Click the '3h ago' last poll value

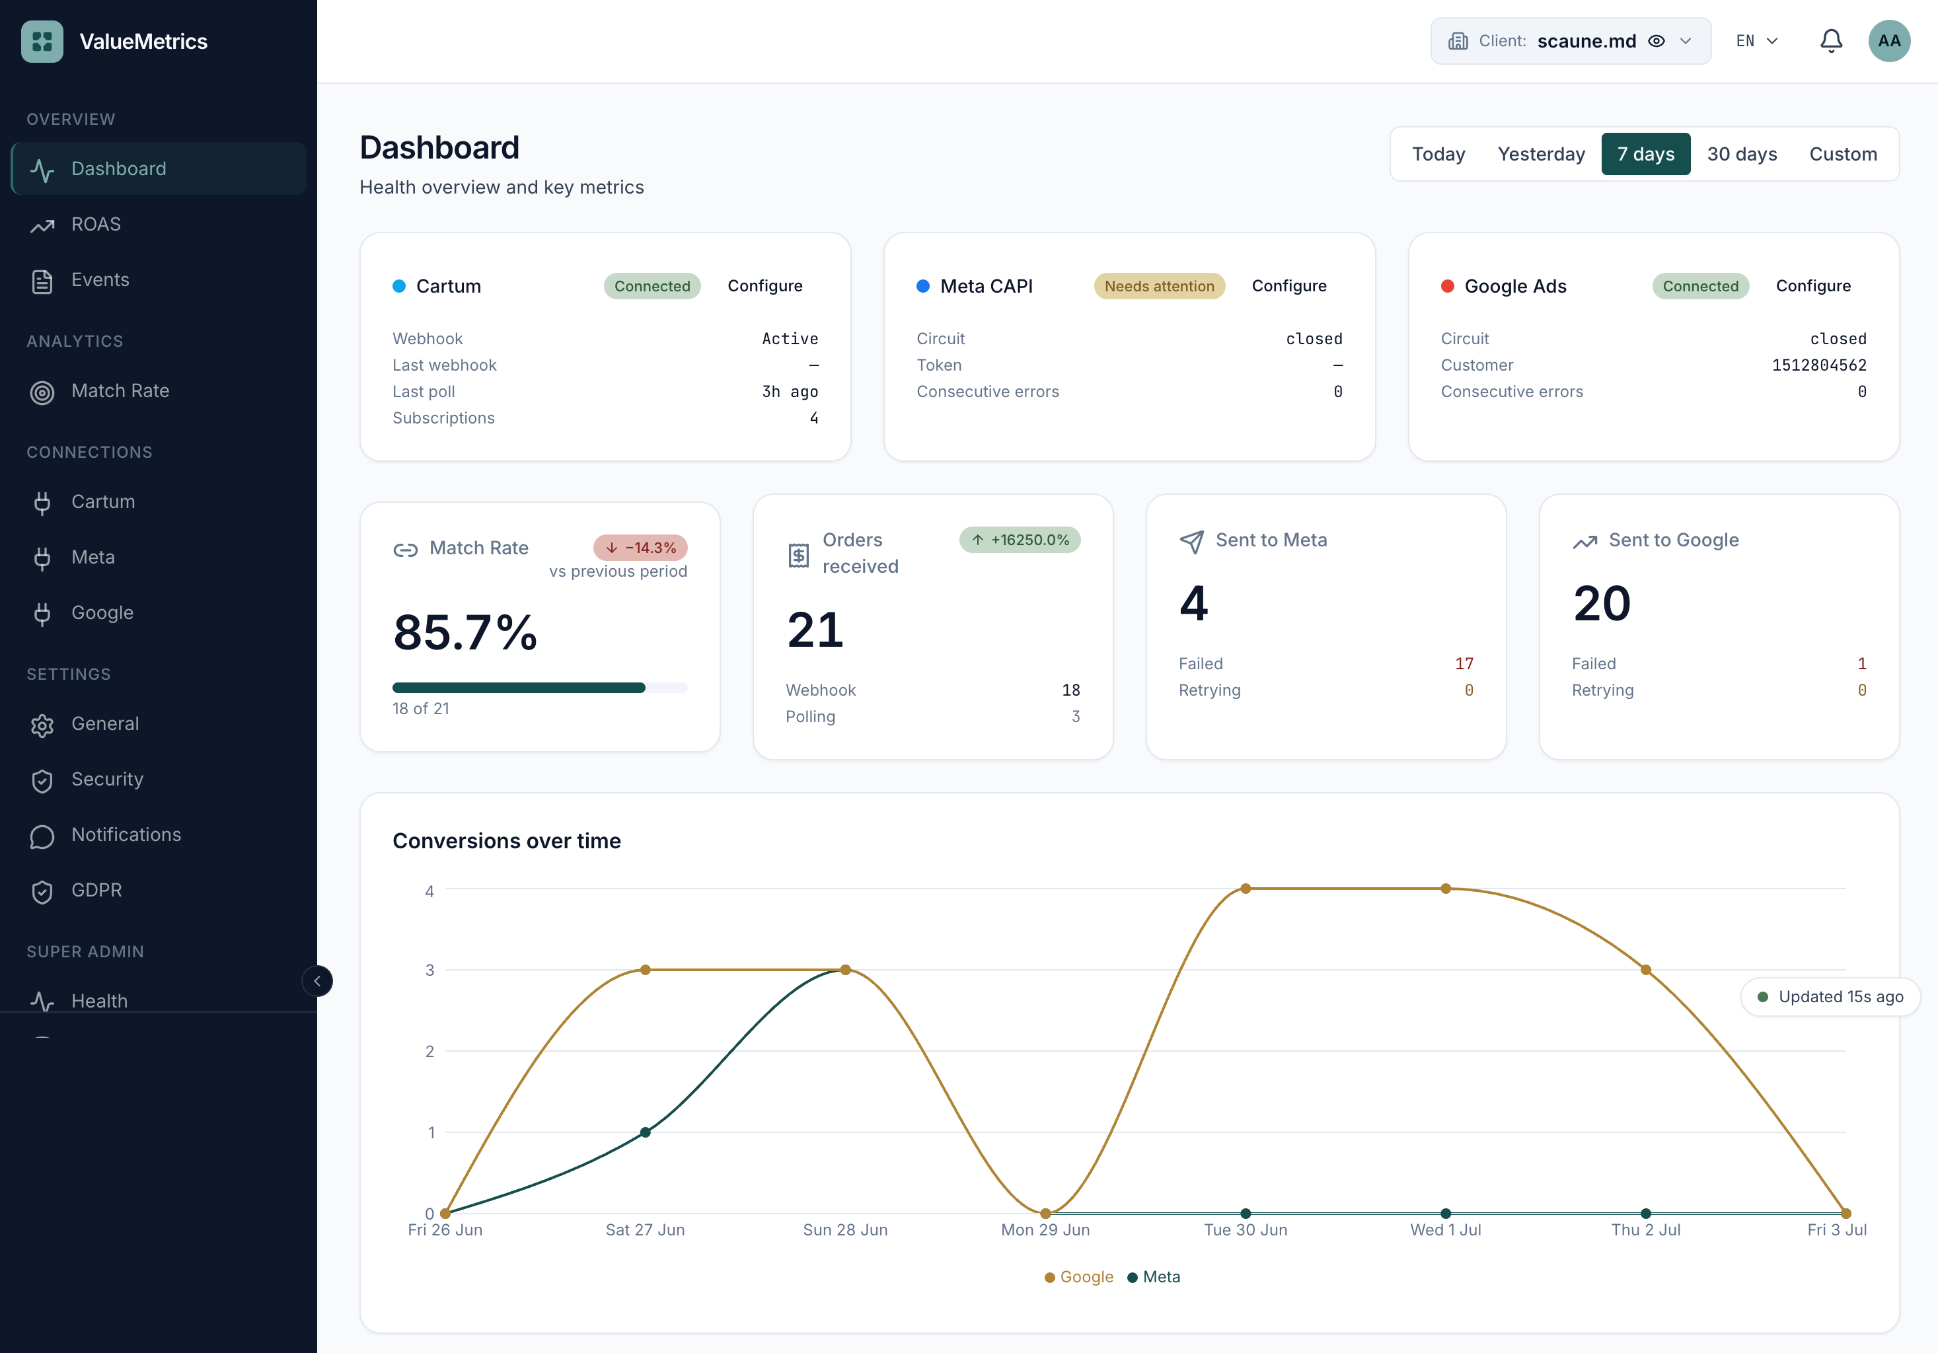coord(790,392)
